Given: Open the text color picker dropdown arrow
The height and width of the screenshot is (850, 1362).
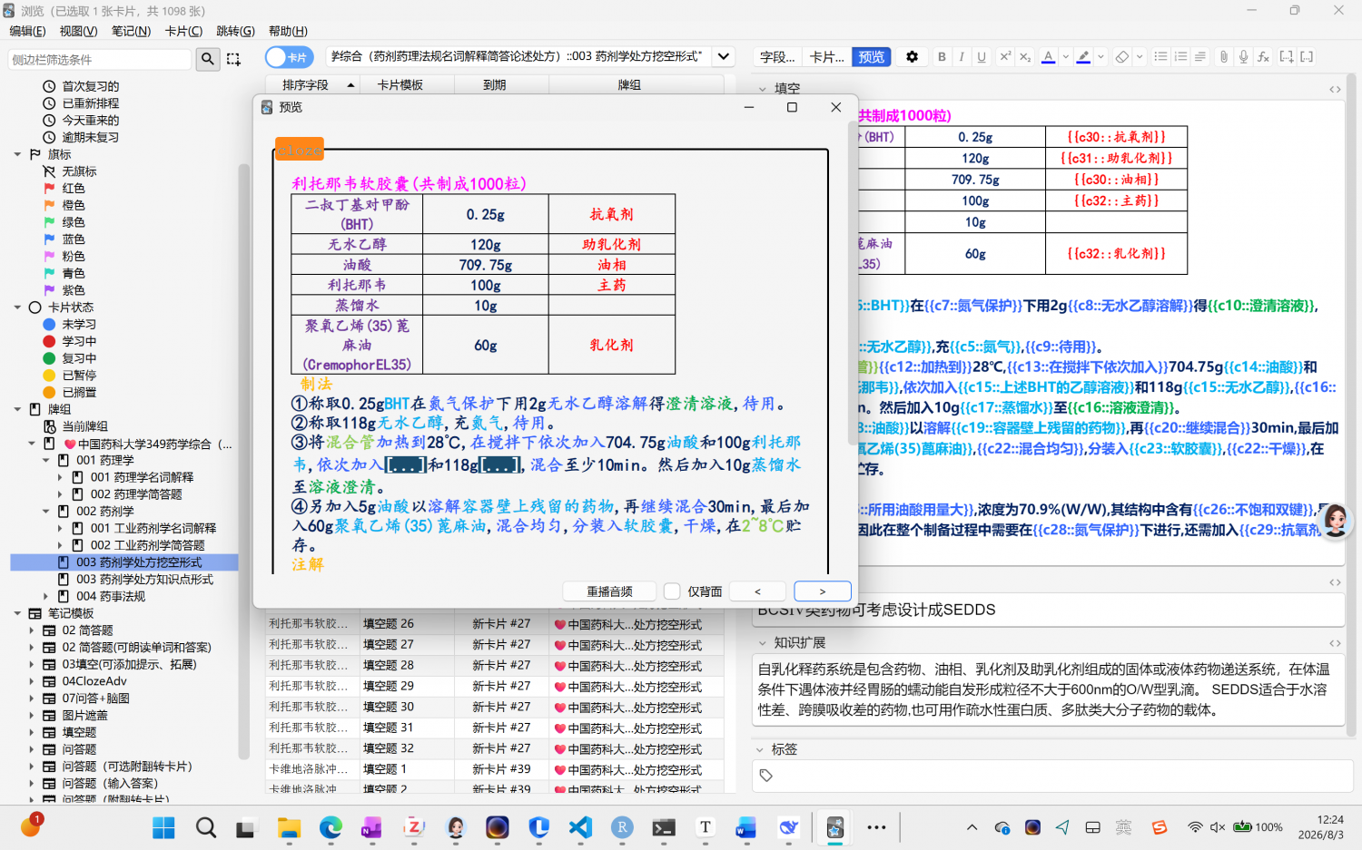Looking at the screenshot, I should tap(1065, 56).
